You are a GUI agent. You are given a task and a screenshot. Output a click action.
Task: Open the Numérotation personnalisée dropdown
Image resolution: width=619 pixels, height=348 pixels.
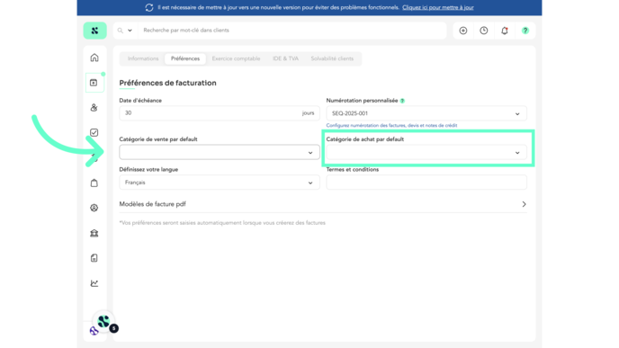pyautogui.click(x=426, y=113)
